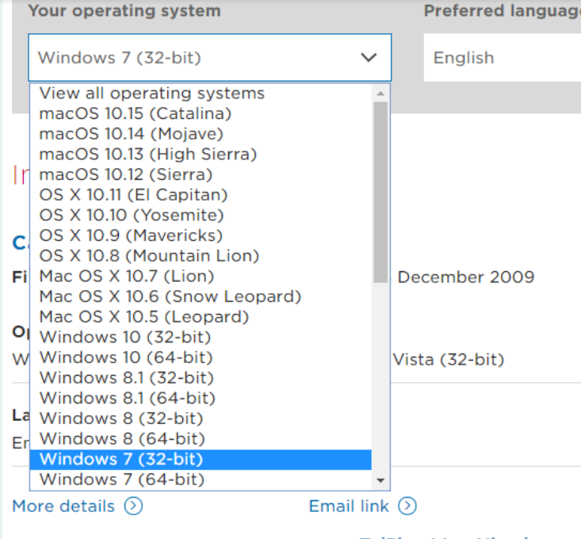The image size is (581, 539).
Task: Click the Email link arrow icon
Action: (407, 506)
